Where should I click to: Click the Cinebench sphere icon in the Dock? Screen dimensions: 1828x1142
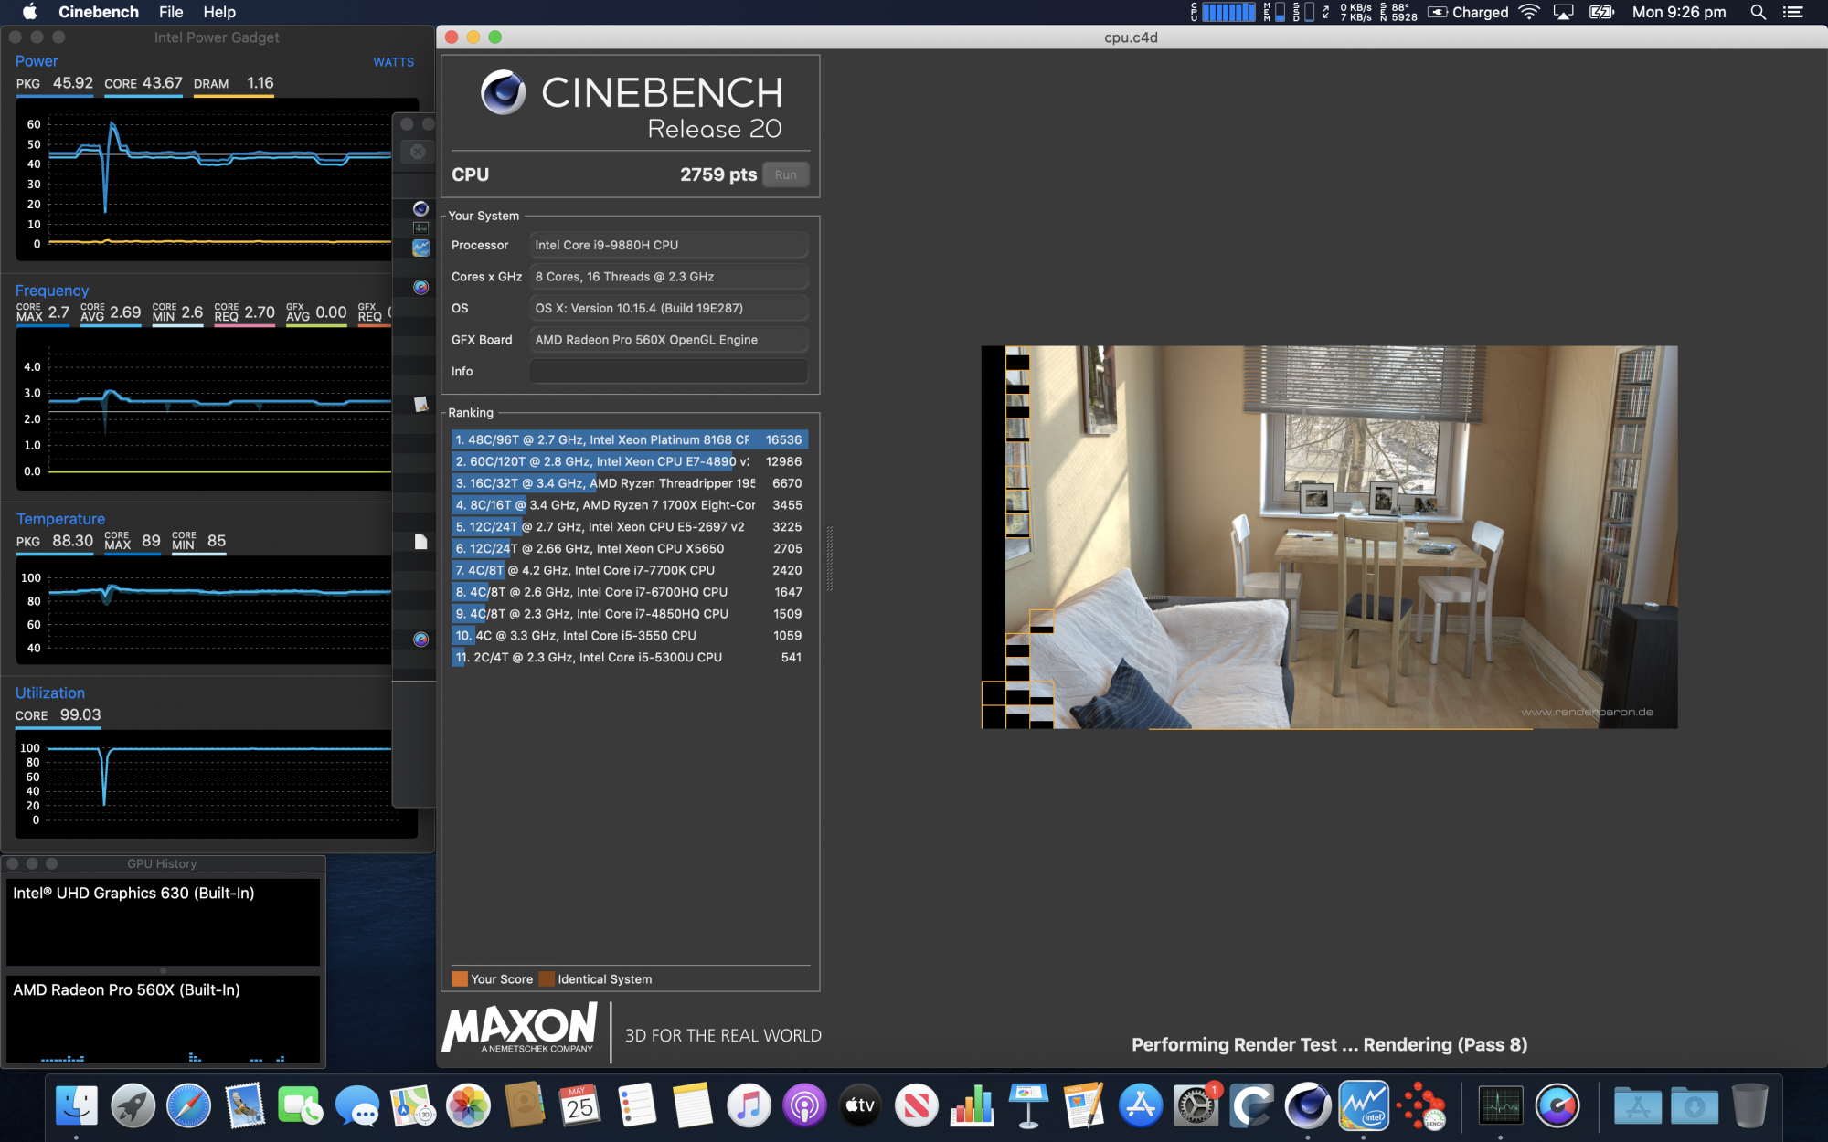1308,1105
